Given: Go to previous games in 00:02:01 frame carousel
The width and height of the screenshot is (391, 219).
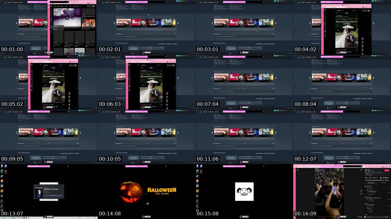Looking at the screenshot, I should (115, 23).
